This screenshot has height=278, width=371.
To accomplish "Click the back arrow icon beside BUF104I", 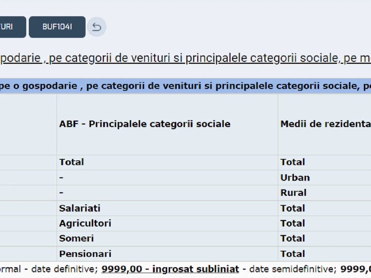I will 96,27.
